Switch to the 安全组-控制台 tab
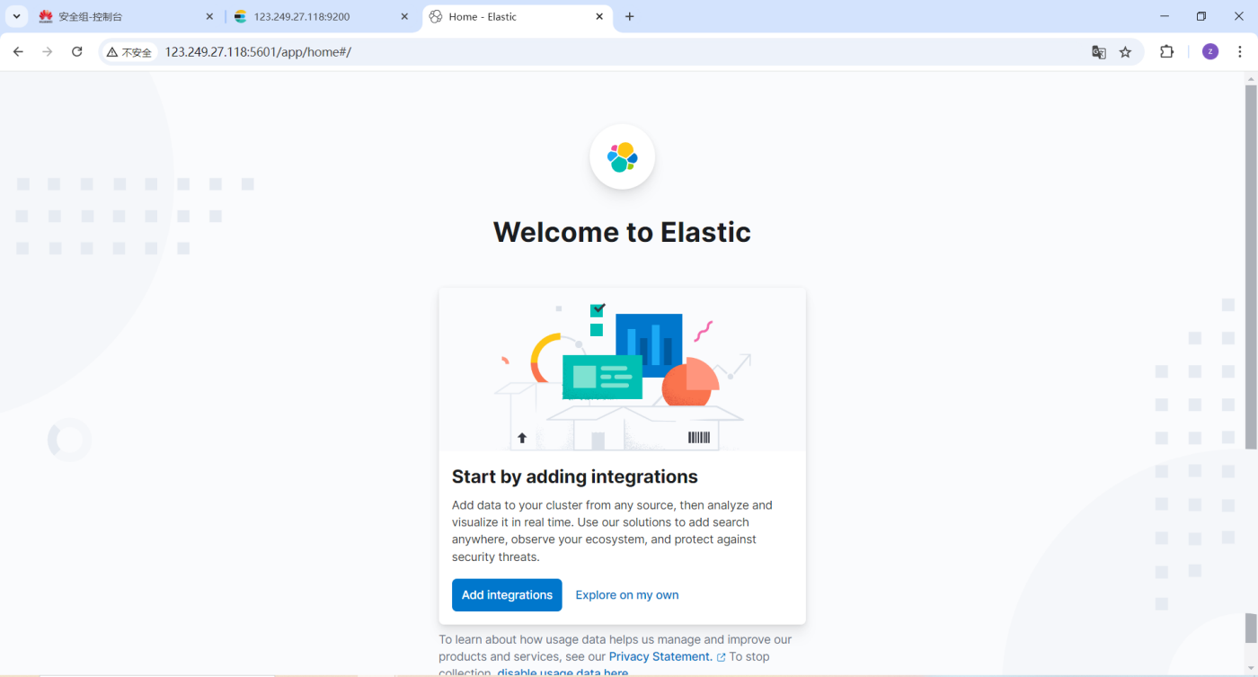 126,16
